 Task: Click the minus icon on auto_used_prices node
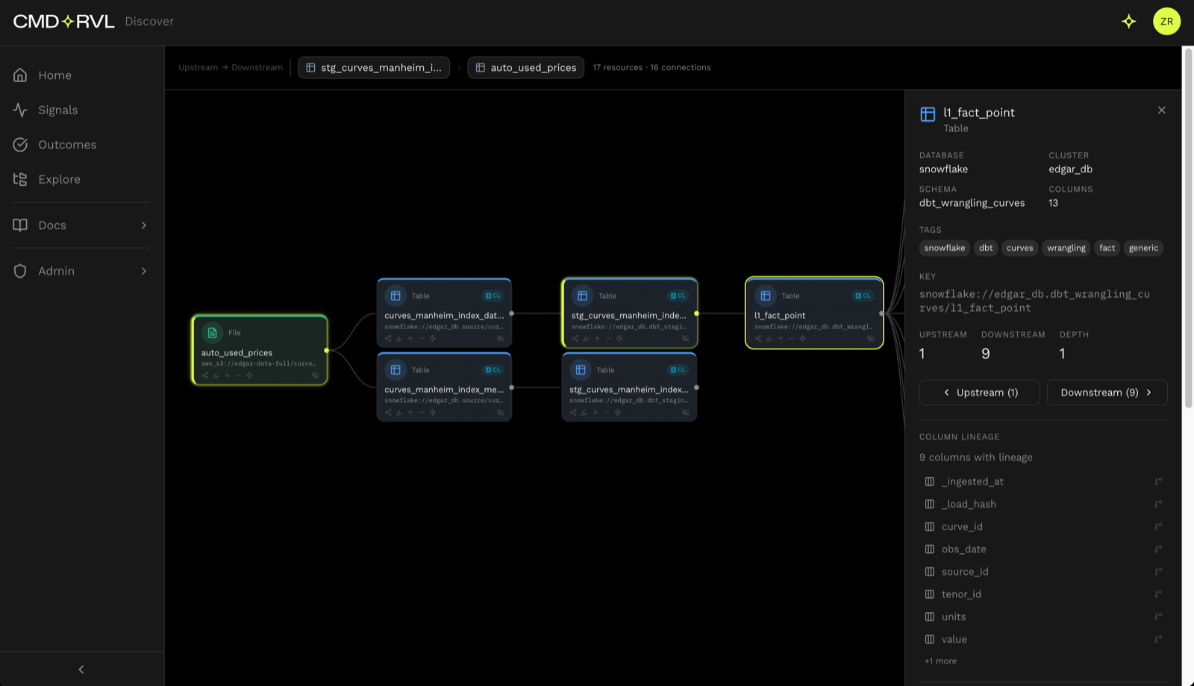coord(239,375)
